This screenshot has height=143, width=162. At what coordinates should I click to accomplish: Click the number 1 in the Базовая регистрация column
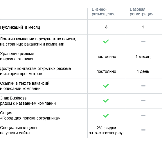[x=143, y=27]
